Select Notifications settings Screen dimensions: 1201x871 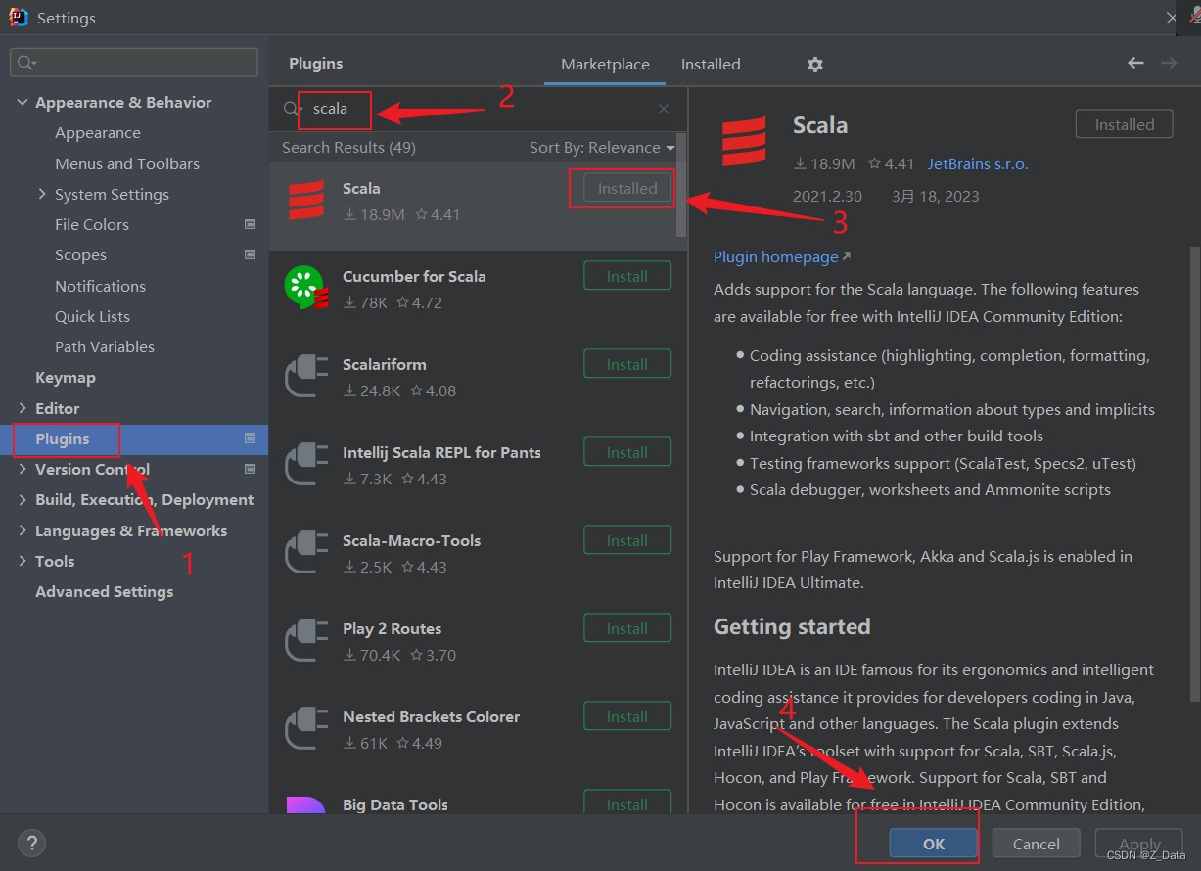(100, 287)
